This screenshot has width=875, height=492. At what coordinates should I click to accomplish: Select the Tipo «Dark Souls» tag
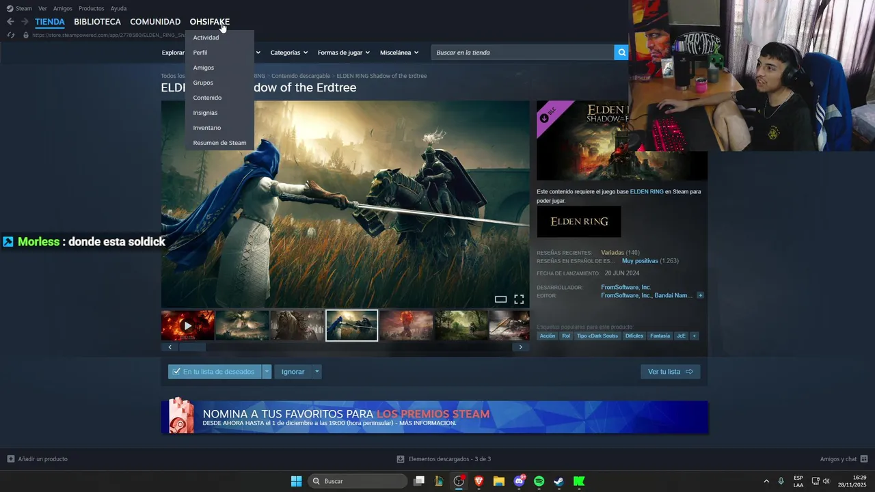[x=597, y=336]
